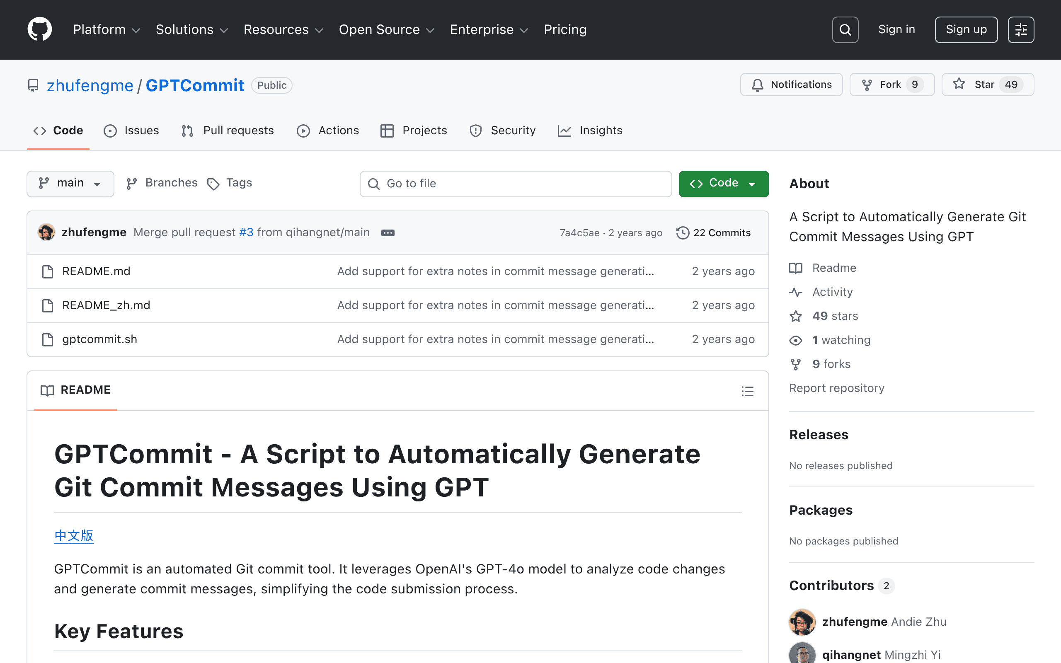The height and width of the screenshot is (663, 1061).
Task: Open the Actions tab
Action: pos(328,131)
